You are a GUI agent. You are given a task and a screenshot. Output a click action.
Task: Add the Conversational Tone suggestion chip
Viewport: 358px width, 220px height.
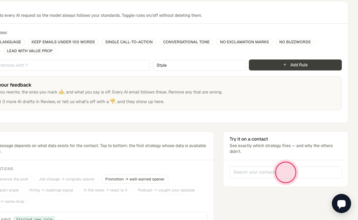tap(186, 42)
